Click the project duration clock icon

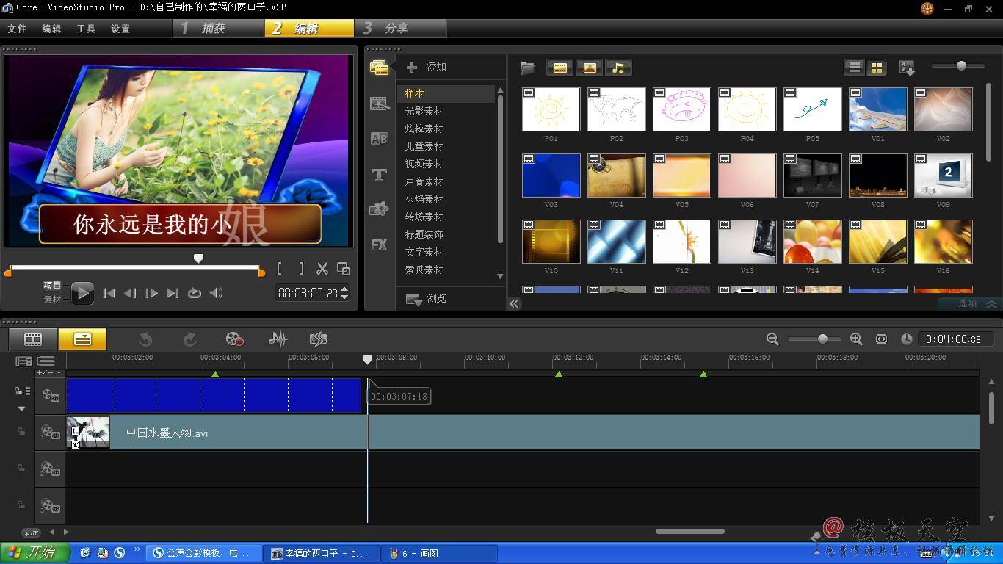pos(907,339)
